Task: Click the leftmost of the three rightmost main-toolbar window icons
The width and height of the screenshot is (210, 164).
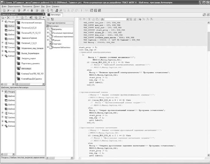Action: point(91,10)
